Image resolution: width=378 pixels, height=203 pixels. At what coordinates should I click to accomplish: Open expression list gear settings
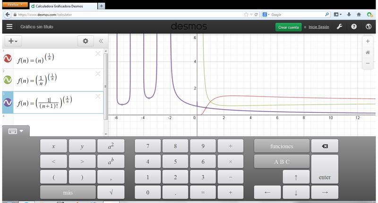86,41
